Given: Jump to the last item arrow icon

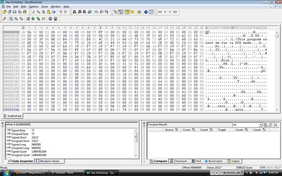Looking at the screenshot, I should tap(175, 12).
